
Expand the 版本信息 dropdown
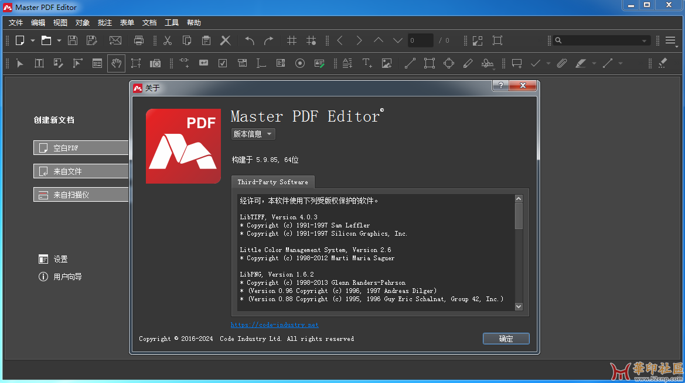click(253, 134)
